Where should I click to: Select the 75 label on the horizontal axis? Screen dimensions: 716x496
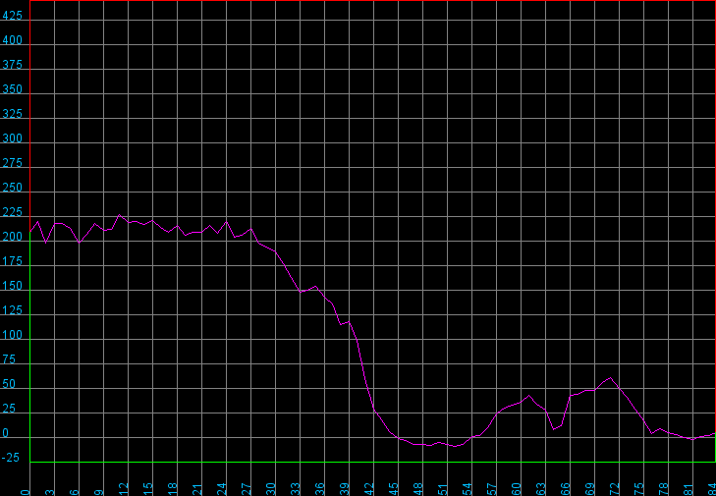tap(639, 489)
